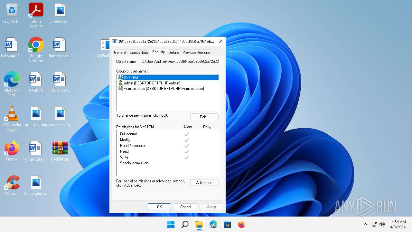Screen dimensions: 412x232
Task: Open the clock and date flyout
Action: coord(398,224)
